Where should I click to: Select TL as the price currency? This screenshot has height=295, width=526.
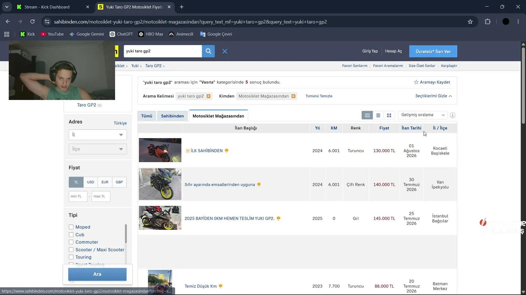(x=76, y=182)
